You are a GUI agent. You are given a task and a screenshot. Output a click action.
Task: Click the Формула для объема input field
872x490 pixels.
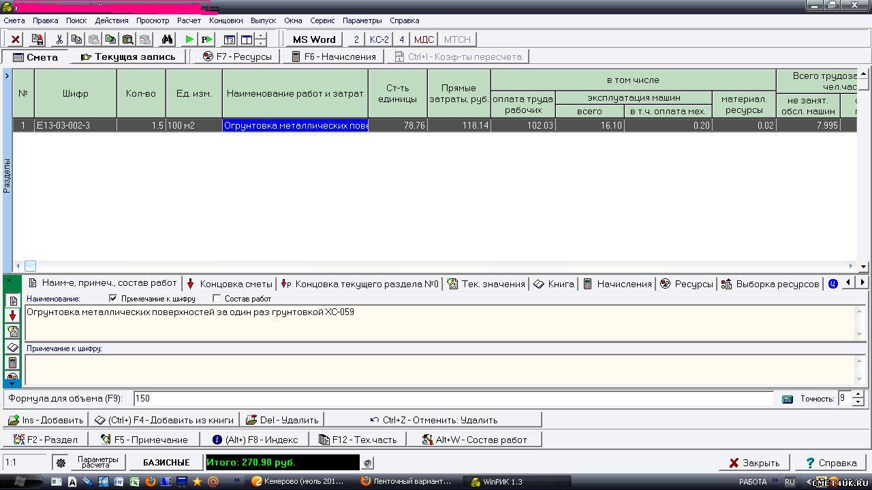click(x=453, y=398)
